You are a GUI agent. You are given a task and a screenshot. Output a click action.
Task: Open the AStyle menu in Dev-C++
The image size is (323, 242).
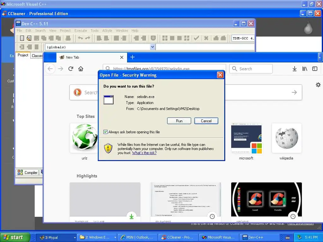[x=107, y=31]
